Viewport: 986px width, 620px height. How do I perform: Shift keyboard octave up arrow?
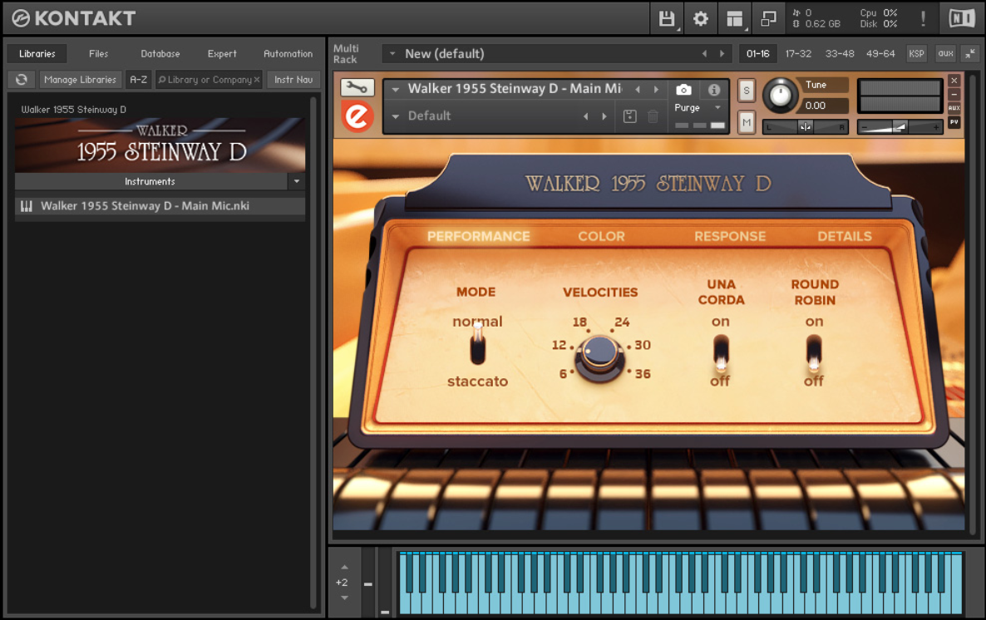344,567
